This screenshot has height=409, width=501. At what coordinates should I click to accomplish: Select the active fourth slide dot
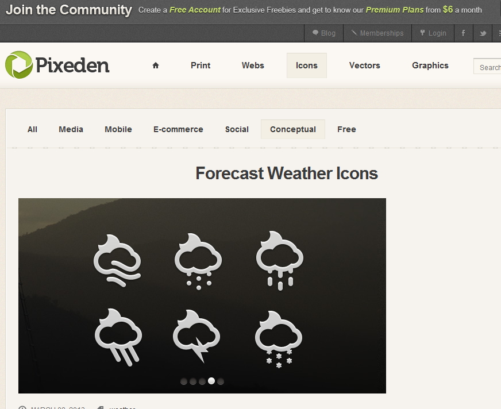[211, 381]
